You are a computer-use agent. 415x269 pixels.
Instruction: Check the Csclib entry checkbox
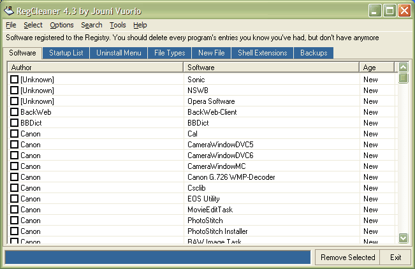[14, 188]
